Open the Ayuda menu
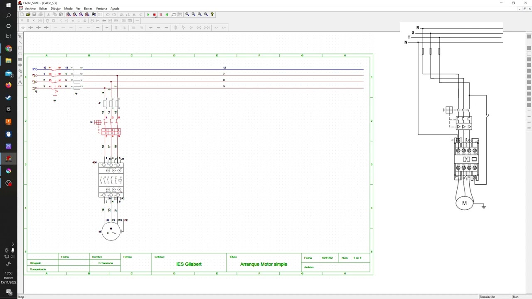This screenshot has height=299, width=532. click(x=115, y=8)
